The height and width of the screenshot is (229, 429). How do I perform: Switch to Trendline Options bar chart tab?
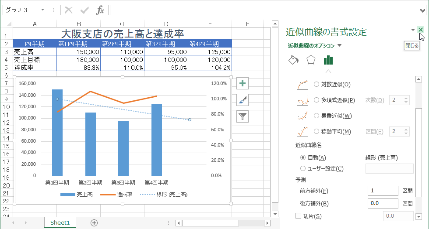point(328,60)
